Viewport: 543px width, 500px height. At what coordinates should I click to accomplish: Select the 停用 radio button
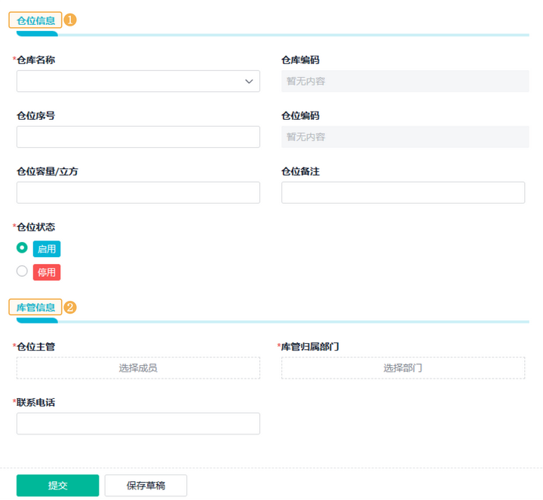[x=22, y=271]
